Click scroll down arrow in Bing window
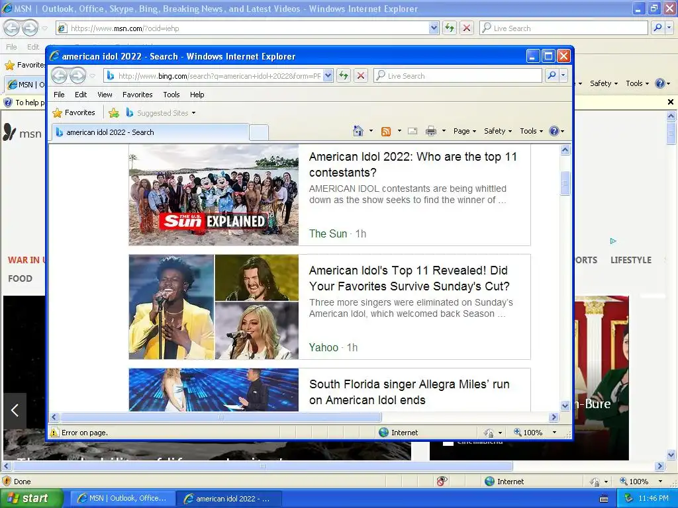Viewport: 678px width, 508px height. pos(565,405)
